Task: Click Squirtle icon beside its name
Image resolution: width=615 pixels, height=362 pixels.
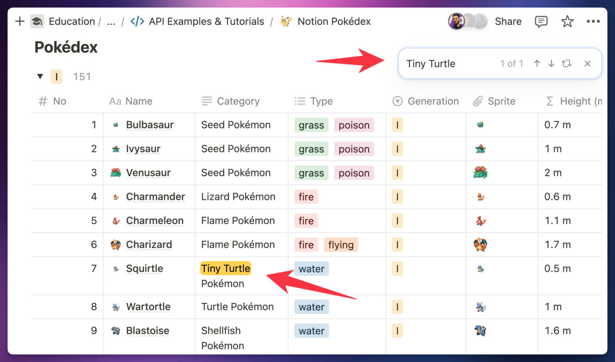Action: point(116,269)
